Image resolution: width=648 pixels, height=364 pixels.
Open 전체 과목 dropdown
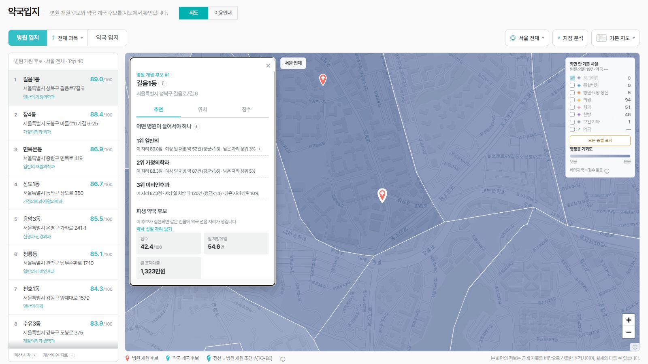[x=67, y=38]
